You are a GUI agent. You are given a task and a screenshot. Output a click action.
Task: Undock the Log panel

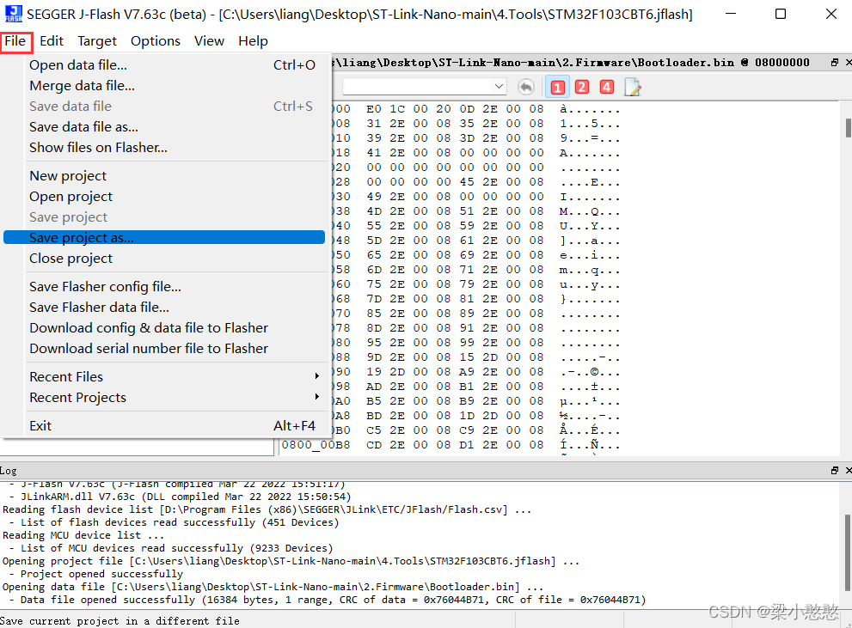pos(835,471)
